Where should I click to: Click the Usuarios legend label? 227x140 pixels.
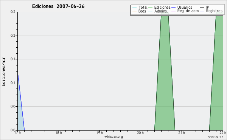pos(185,7)
